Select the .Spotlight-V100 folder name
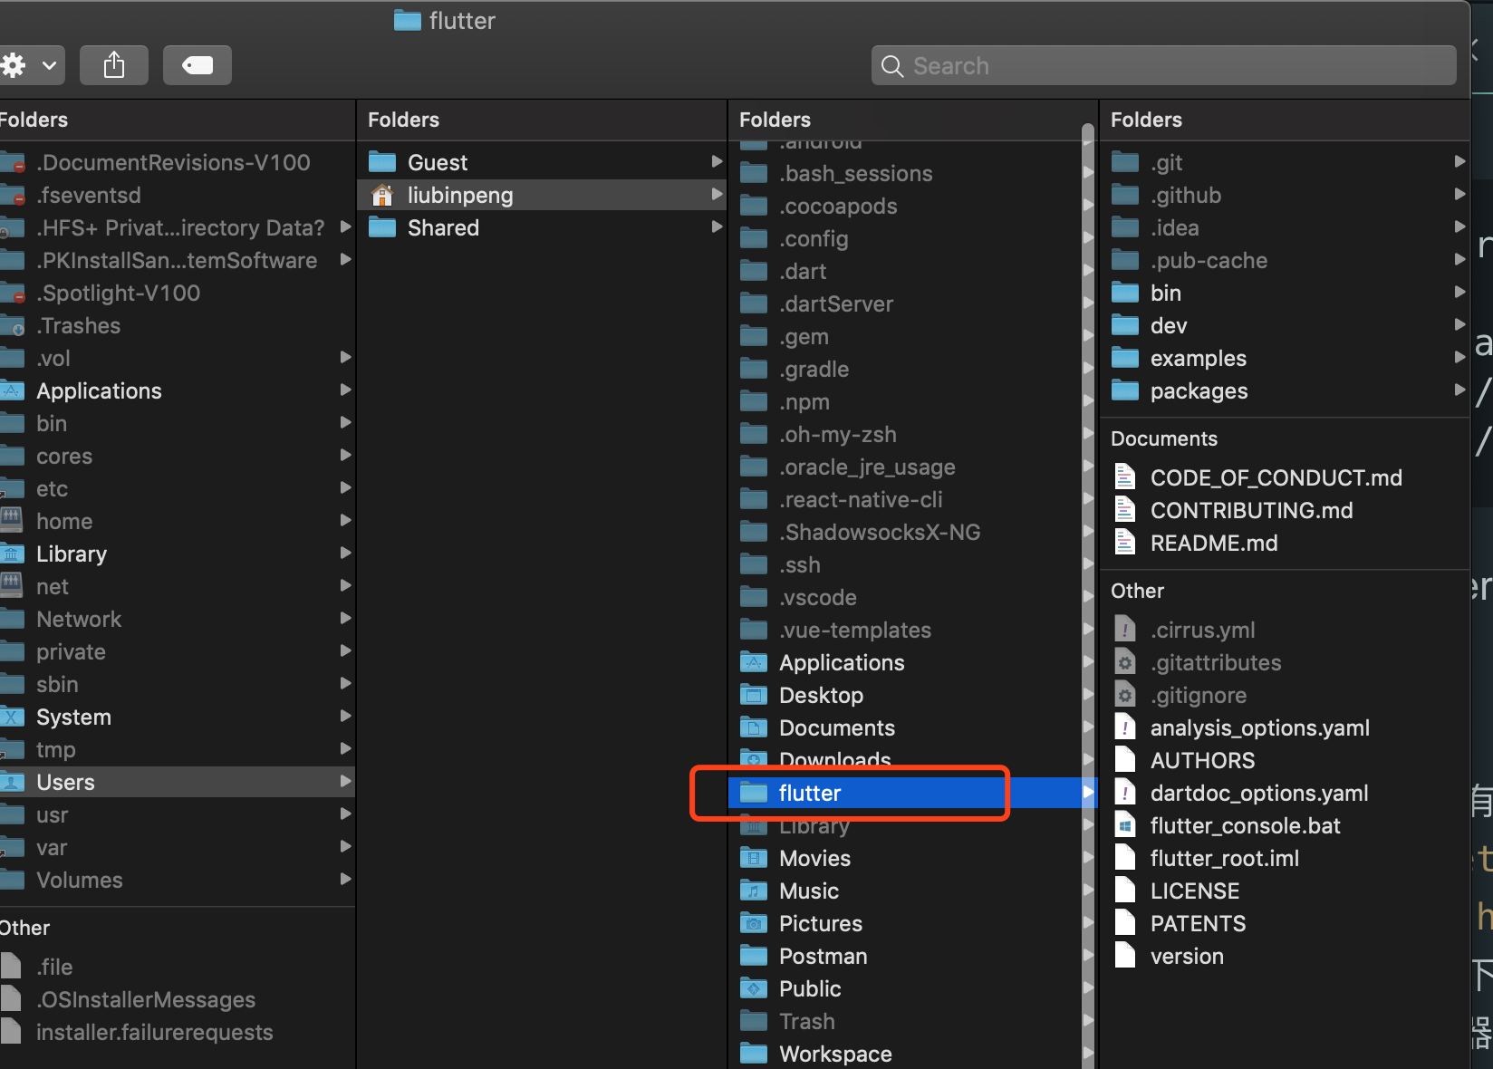This screenshot has width=1493, height=1069. 119,294
